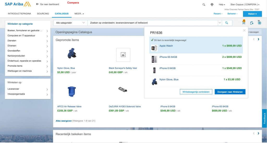Open APCO Air Release Valve product link
This screenshot has width=267, height=143.
pos(69,107)
